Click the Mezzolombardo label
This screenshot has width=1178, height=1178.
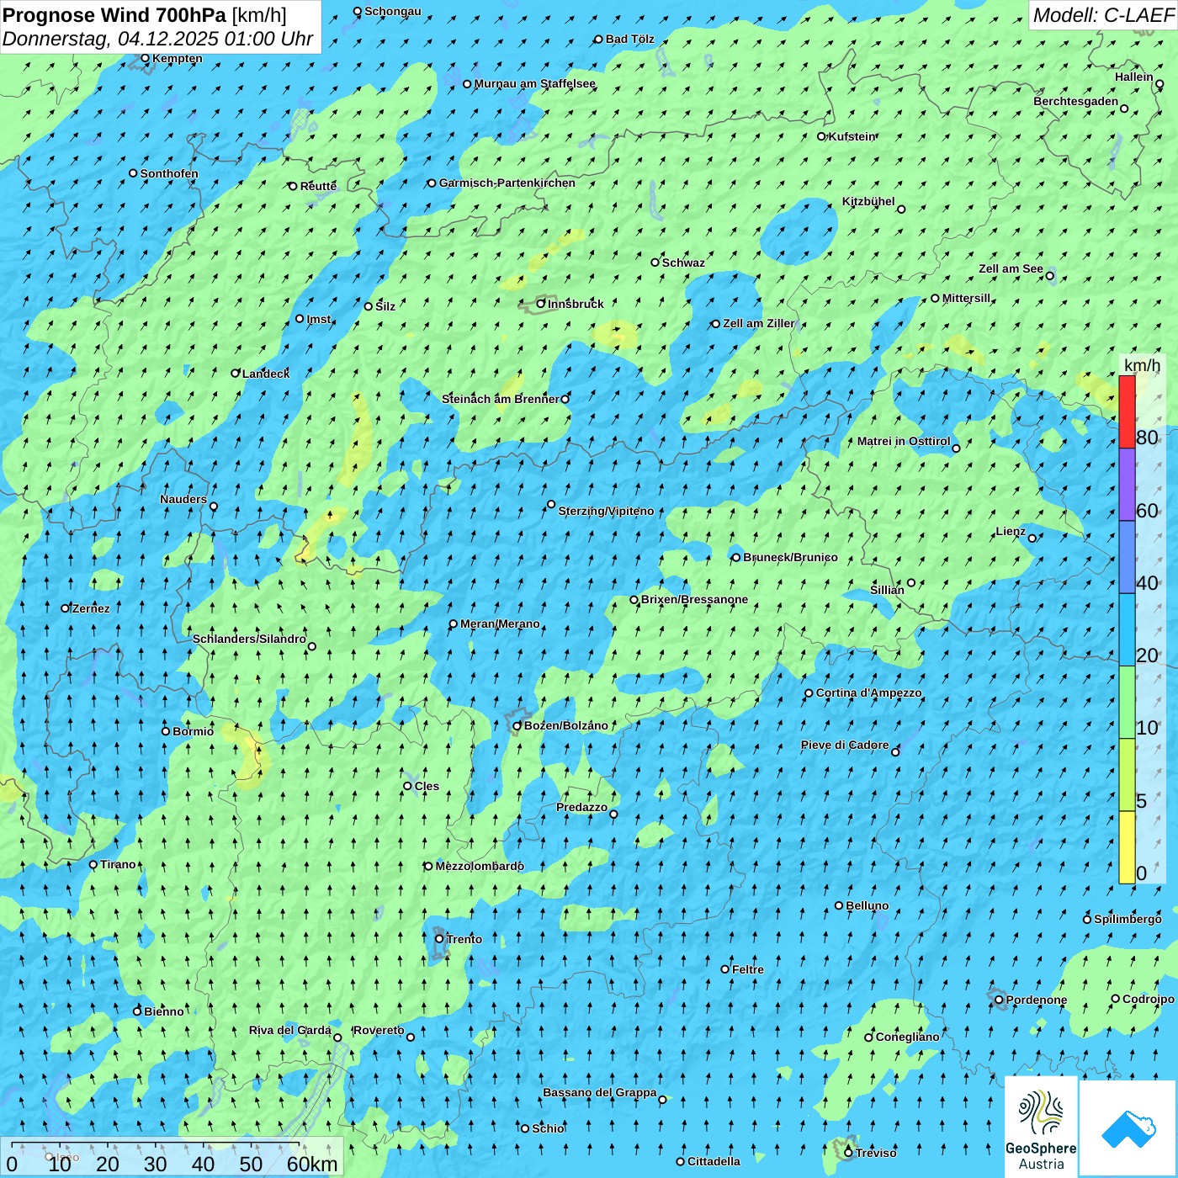pyautogui.click(x=480, y=866)
